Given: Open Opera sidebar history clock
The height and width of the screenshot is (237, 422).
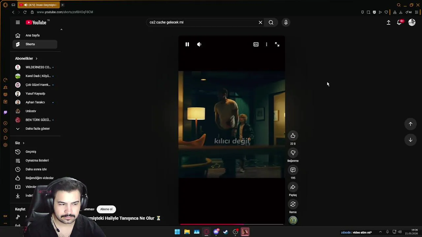Looking at the screenshot, I should tap(5, 130).
